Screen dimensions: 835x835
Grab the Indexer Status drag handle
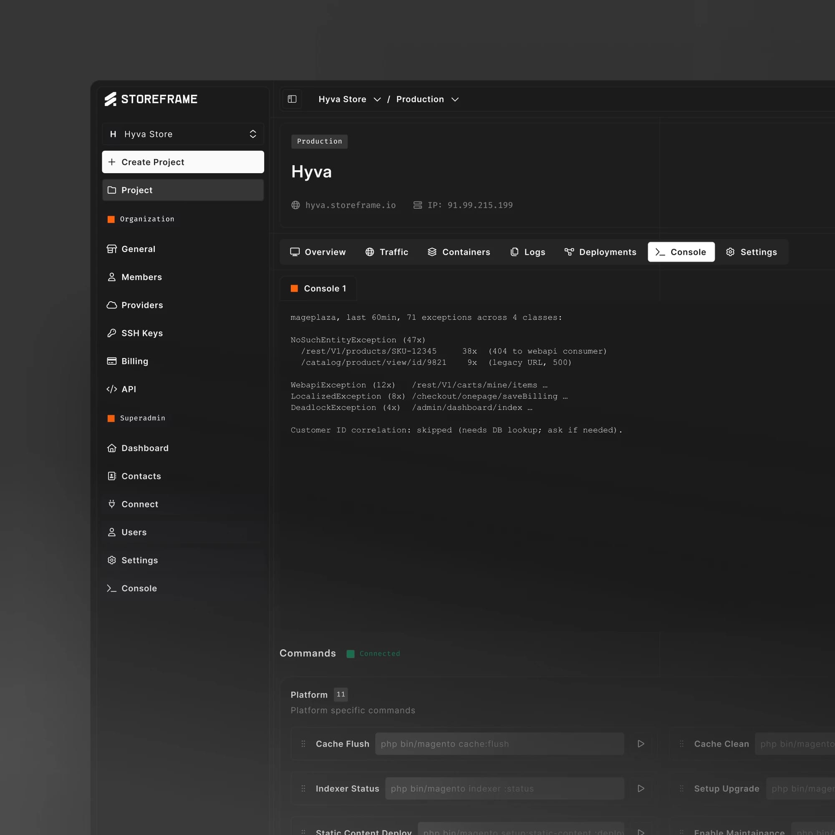pos(303,789)
